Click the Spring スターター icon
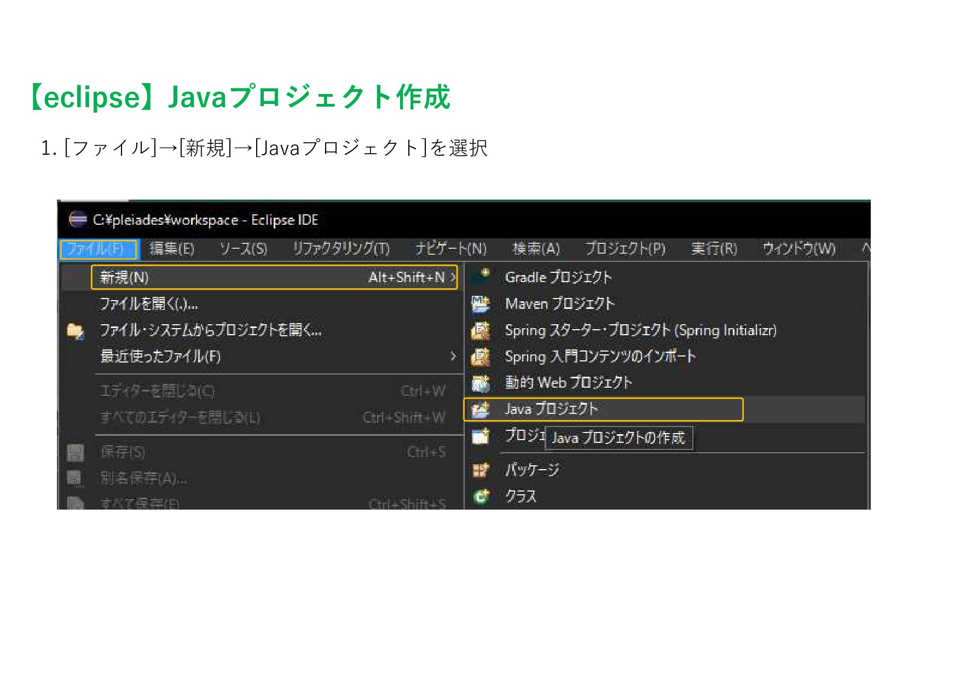Screen dimensions: 960x678 pyautogui.click(x=481, y=330)
